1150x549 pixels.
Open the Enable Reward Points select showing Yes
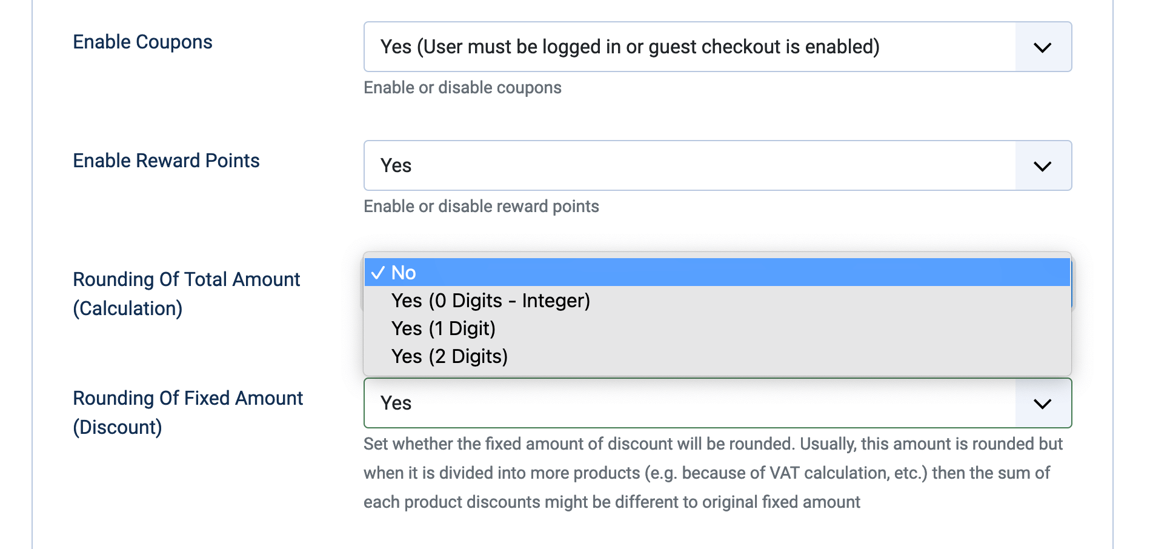[690, 166]
